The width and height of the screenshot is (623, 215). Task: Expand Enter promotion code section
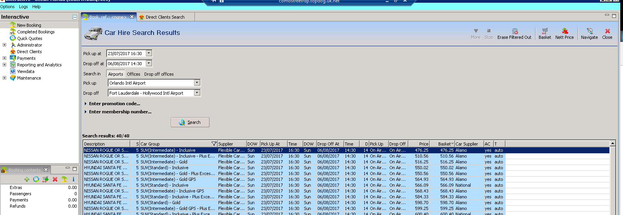point(86,104)
